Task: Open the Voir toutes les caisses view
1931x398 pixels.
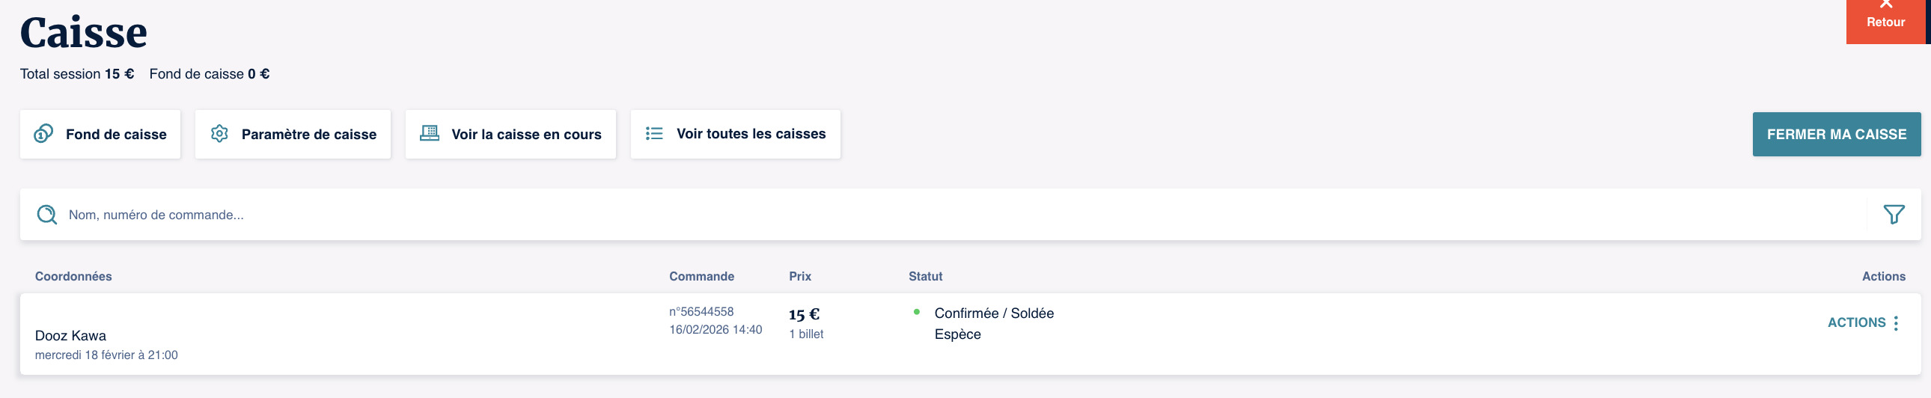Action: click(751, 134)
